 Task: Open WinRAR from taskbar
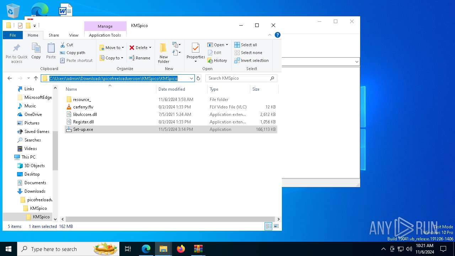[x=198, y=249]
